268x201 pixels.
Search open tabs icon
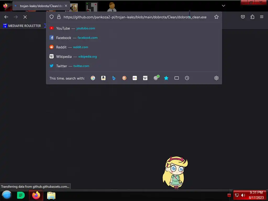tap(177, 78)
